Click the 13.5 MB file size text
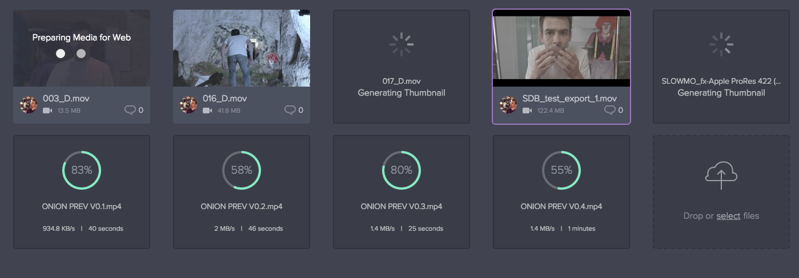The width and height of the screenshot is (799, 278). point(69,111)
